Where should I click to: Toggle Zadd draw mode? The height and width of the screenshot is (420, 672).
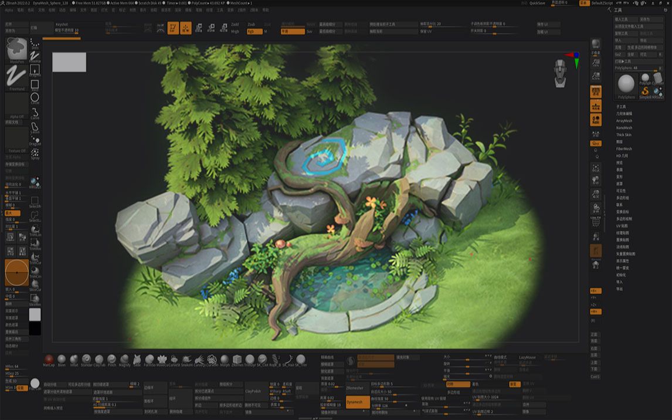click(235, 25)
